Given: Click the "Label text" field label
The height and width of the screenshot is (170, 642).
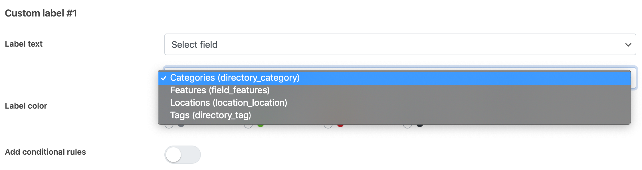Looking at the screenshot, I should 24,44.
